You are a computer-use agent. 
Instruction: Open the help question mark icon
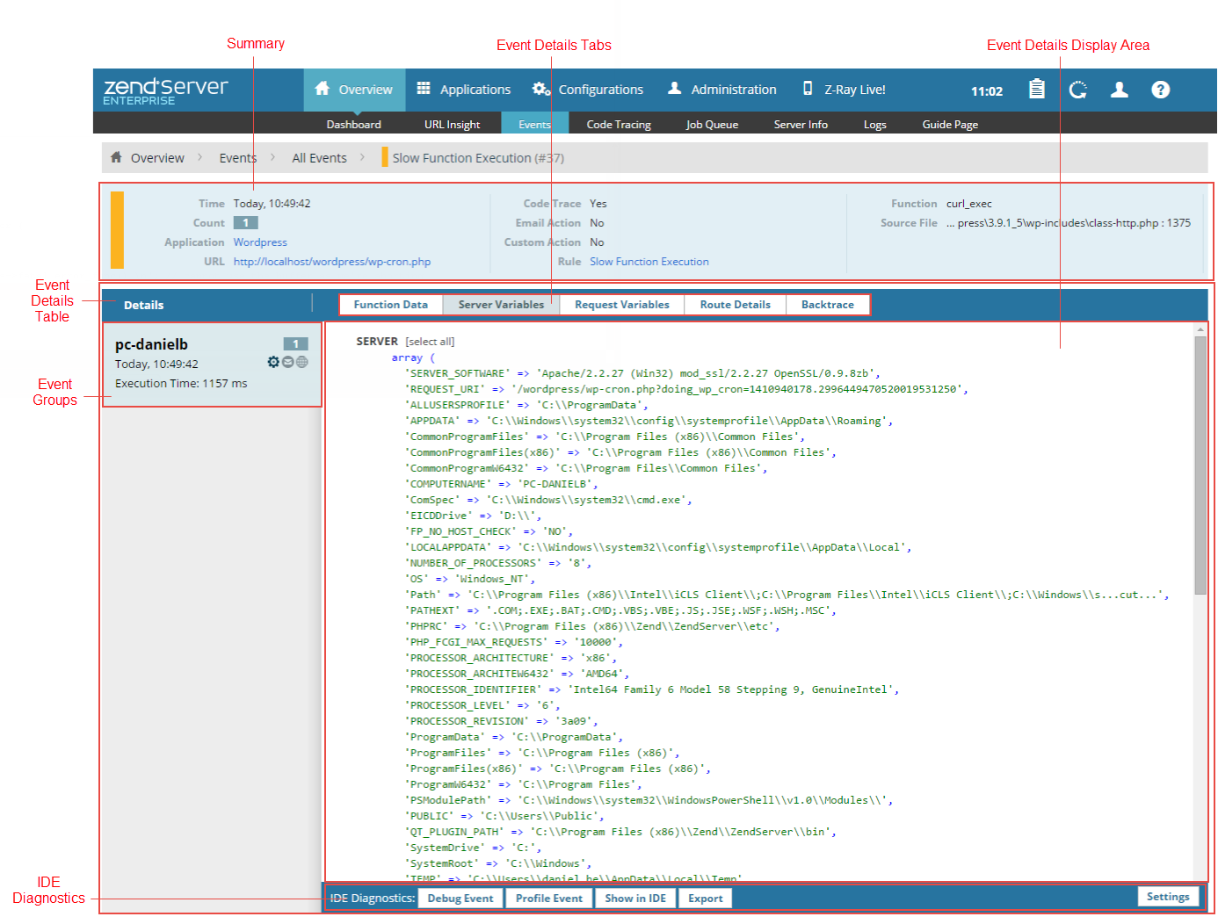coord(1161,90)
